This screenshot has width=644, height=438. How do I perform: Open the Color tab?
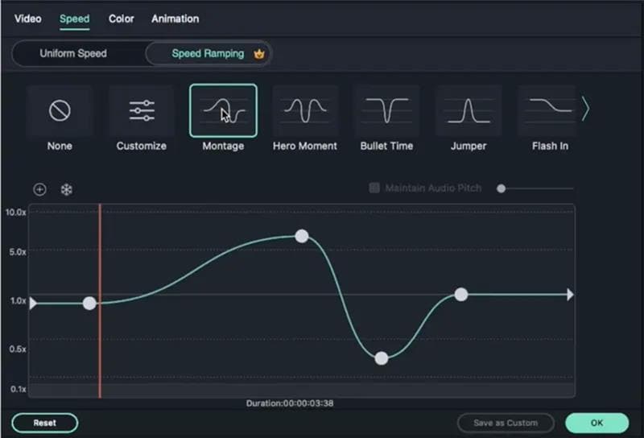click(122, 19)
